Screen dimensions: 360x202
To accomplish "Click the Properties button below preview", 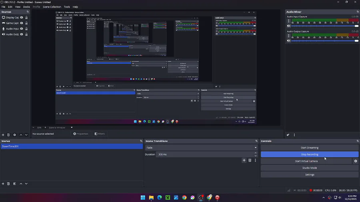I will click(80, 134).
